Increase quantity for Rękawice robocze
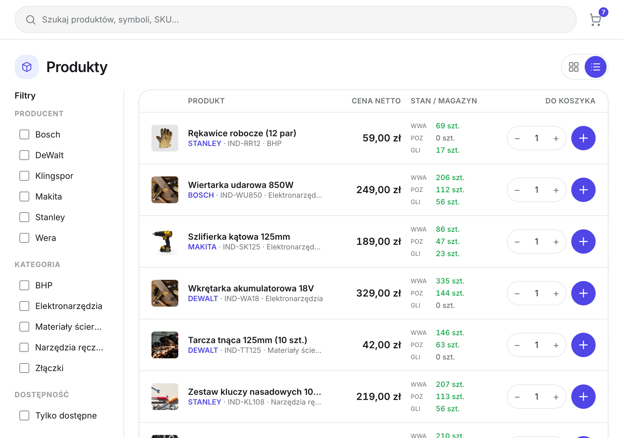623x438 pixels. 556,138
